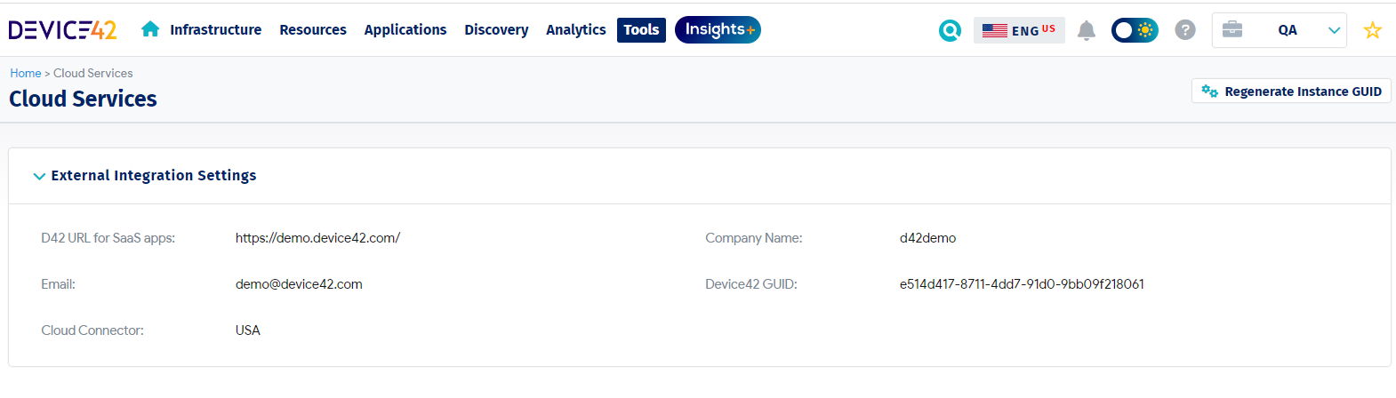
Task: Click the https://demo.device42.com/ URL value
Action: (317, 238)
